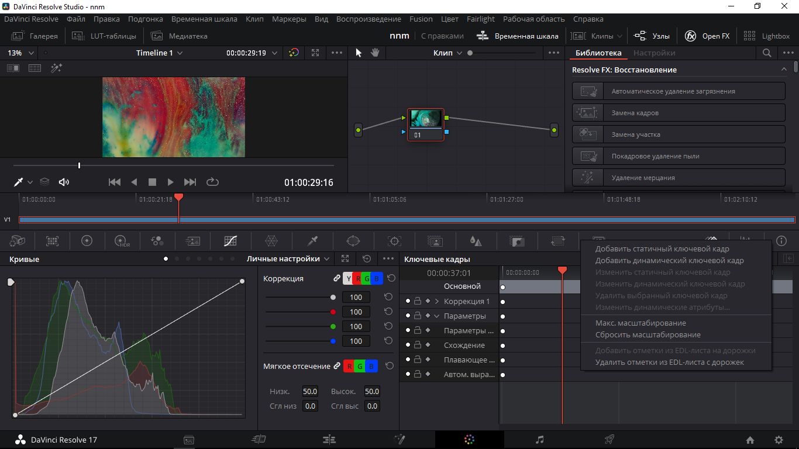Switch to the Fairlight page
Image resolution: width=799 pixels, height=449 pixels.
[x=540, y=440]
